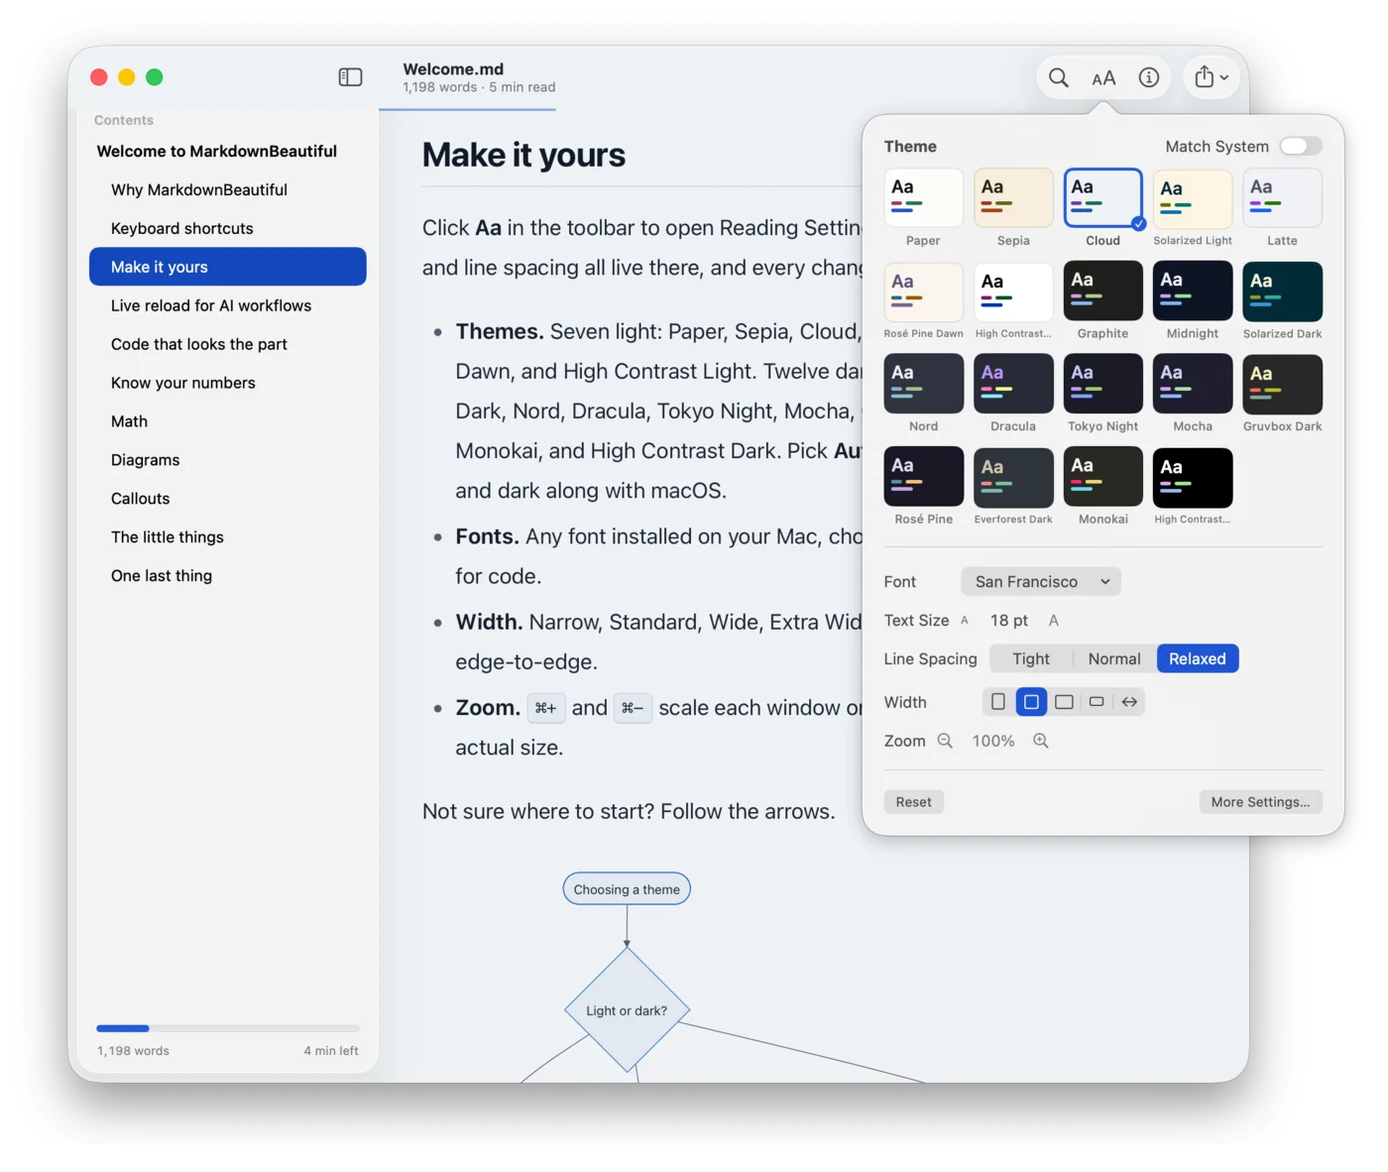Choose the edge-to-edge width icon
This screenshot has width=1388, height=1172.
1129,702
